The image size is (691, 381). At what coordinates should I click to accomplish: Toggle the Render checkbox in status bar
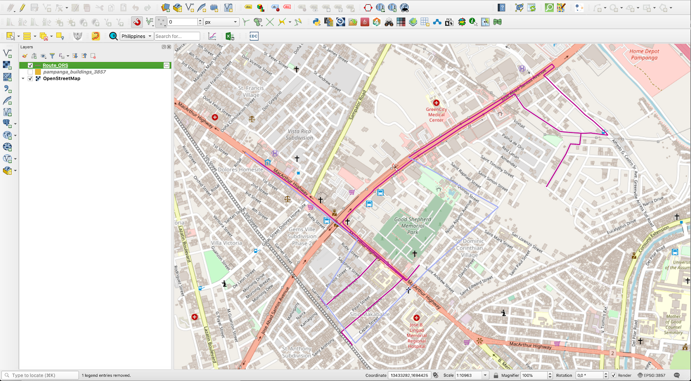coord(614,375)
